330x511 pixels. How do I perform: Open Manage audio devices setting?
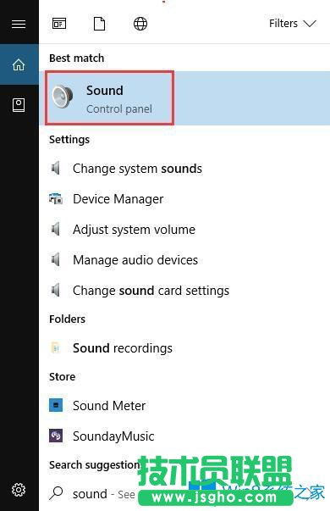[184, 260]
